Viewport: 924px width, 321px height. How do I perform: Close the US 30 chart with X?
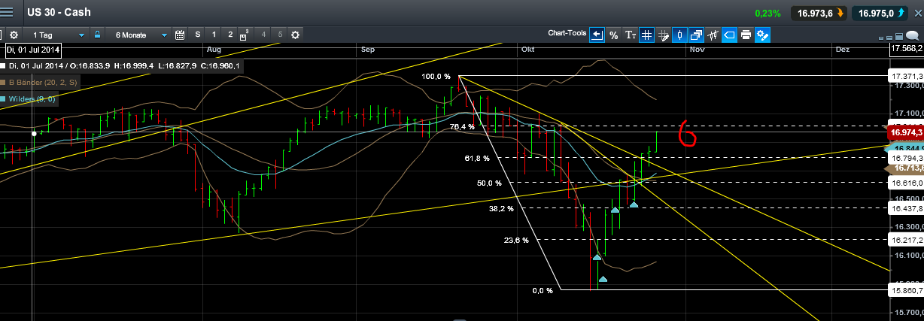pos(916,13)
